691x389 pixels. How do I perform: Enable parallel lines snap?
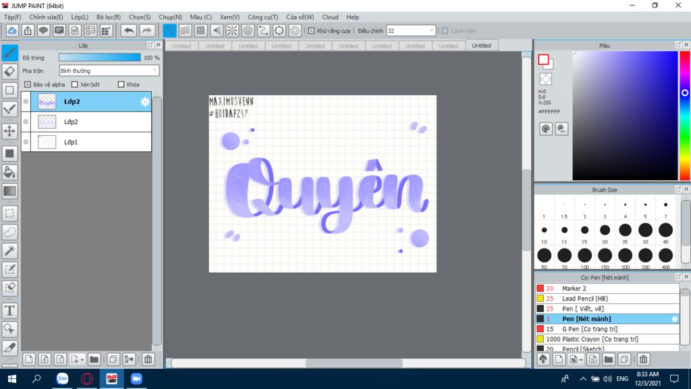pyautogui.click(x=185, y=30)
